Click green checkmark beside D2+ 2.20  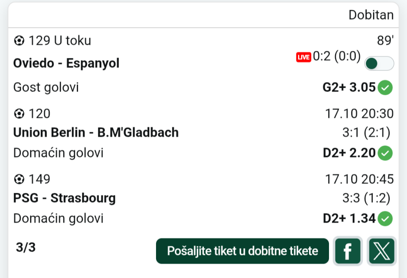385,153
